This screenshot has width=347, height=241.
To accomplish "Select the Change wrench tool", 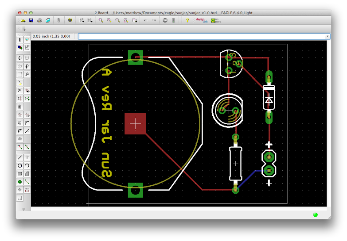I will tap(27, 74).
